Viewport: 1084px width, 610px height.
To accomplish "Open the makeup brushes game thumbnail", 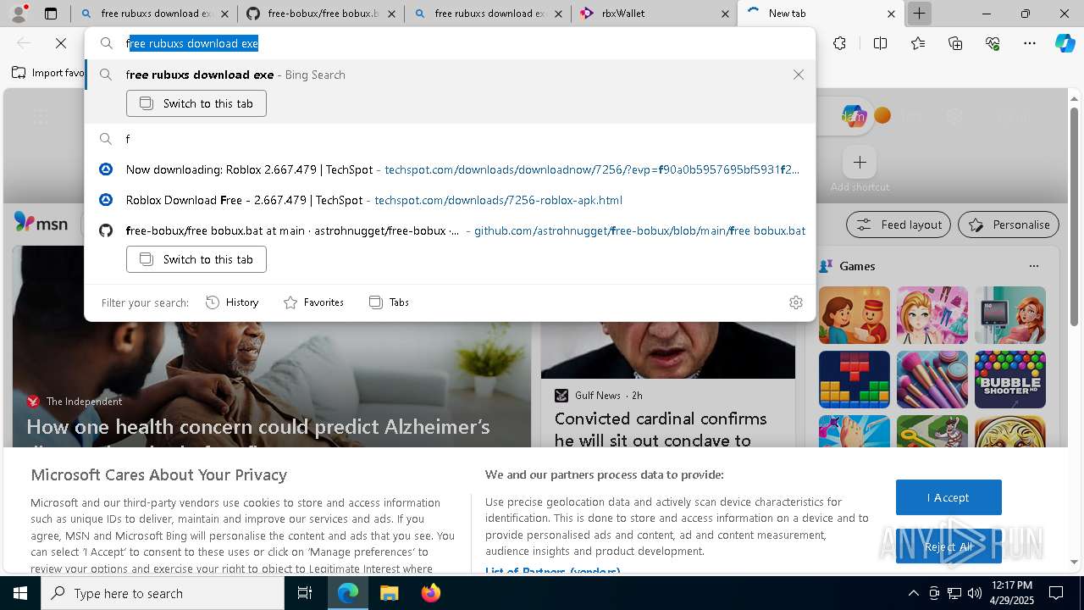I will [932, 380].
